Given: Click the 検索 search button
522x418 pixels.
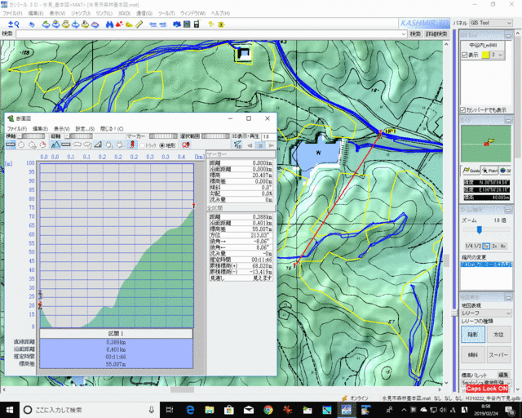Looking at the screenshot, I should pos(415,34).
